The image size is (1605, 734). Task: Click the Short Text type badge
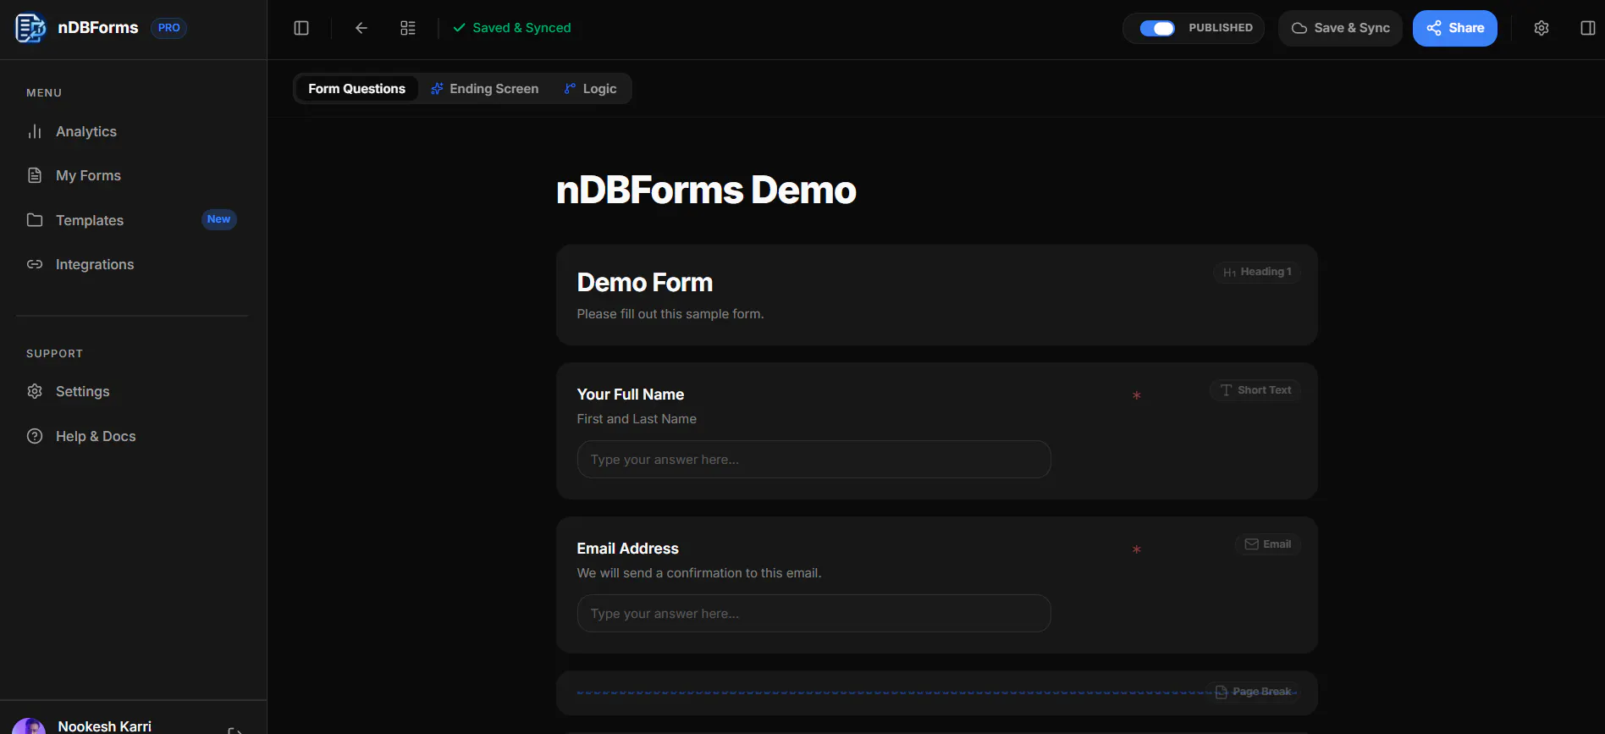coord(1255,390)
